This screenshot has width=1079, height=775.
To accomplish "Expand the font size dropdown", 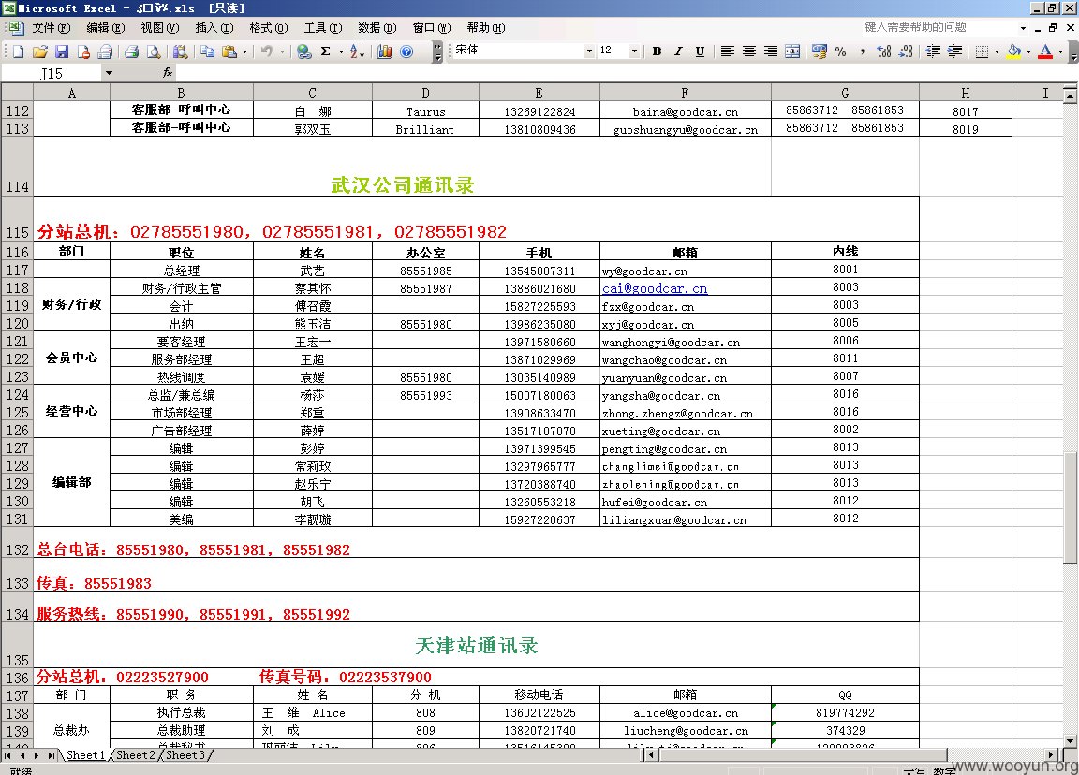I will 634,51.
